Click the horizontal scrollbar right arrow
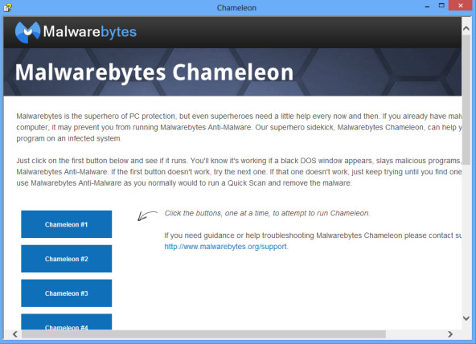 point(450,334)
